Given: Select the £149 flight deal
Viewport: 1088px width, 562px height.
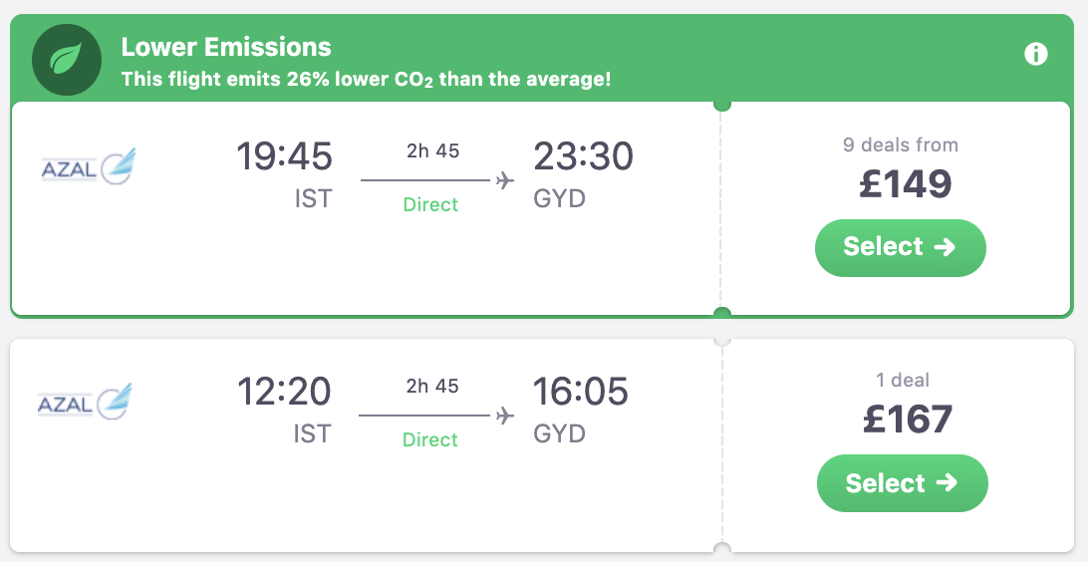Looking at the screenshot, I should [900, 247].
